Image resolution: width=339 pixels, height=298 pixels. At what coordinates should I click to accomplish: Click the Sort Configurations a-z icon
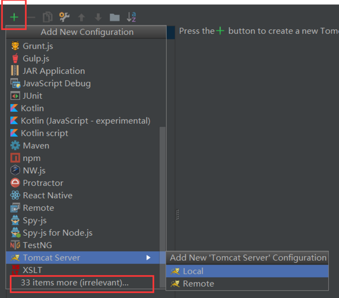click(x=131, y=17)
